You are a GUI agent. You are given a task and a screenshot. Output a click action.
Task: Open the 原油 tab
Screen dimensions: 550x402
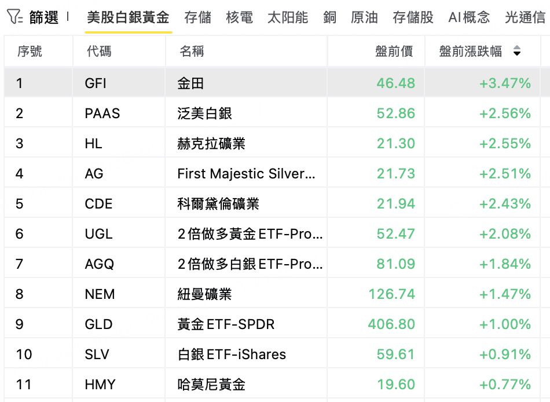pos(364,17)
